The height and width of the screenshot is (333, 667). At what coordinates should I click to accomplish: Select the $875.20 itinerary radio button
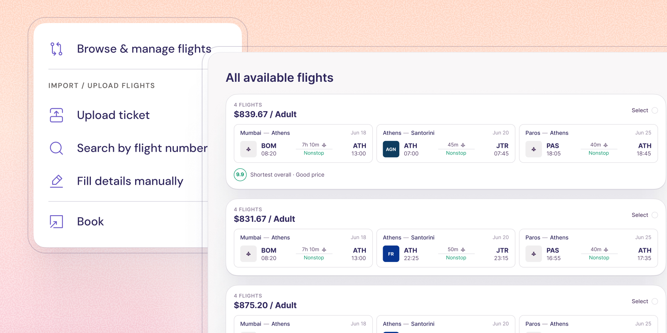(655, 301)
